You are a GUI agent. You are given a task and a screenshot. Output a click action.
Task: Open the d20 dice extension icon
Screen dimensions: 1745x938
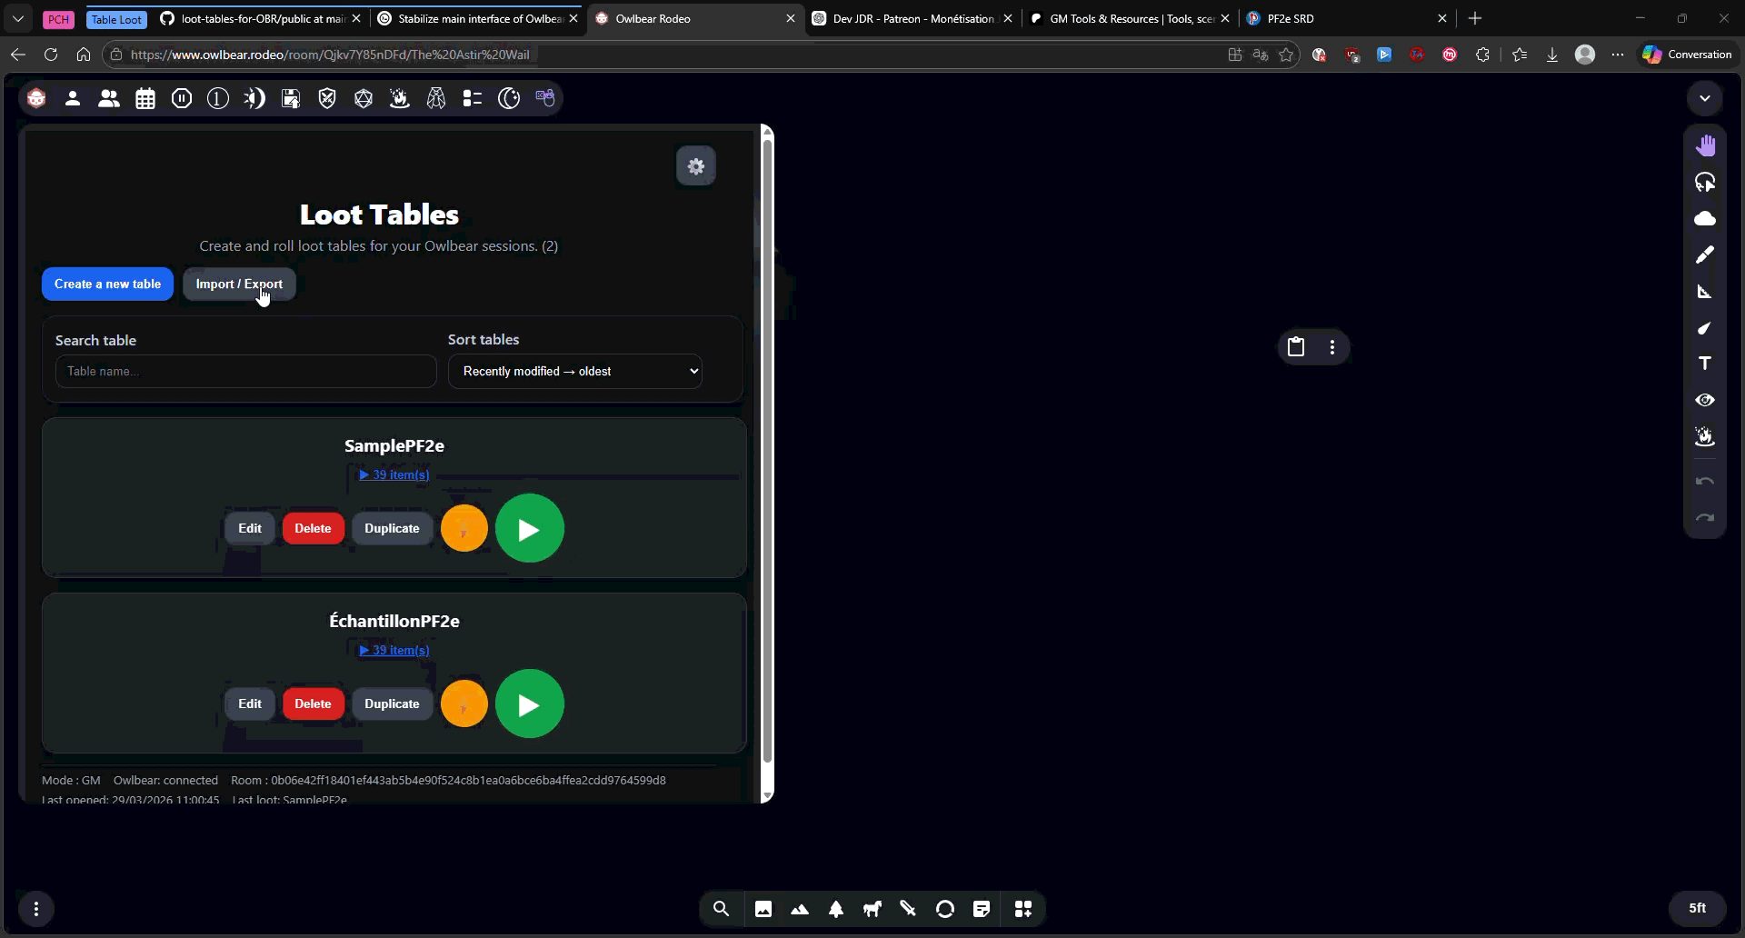tap(364, 98)
